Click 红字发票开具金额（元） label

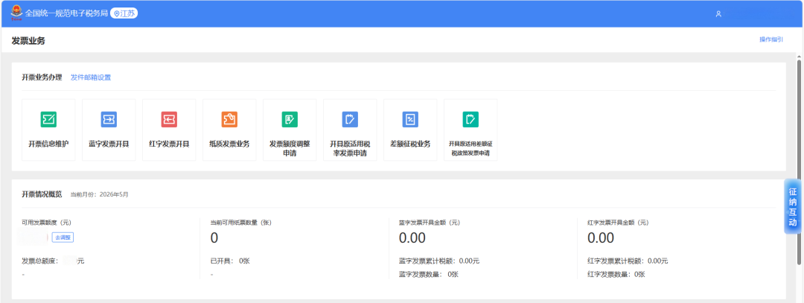[618, 223]
